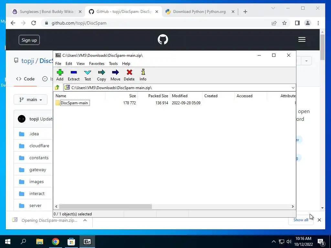Click the 7-Zip horizontal scrollbar thumb
Screen dimensions: 331x248
click(105, 206)
